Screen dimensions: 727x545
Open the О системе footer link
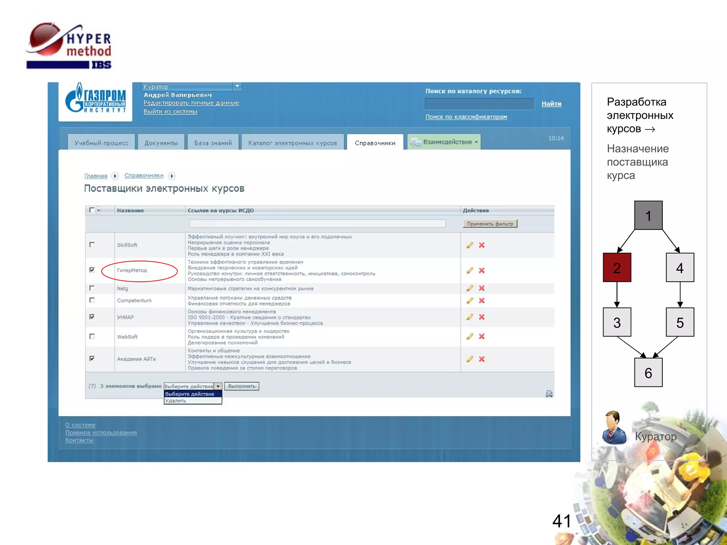click(80, 425)
